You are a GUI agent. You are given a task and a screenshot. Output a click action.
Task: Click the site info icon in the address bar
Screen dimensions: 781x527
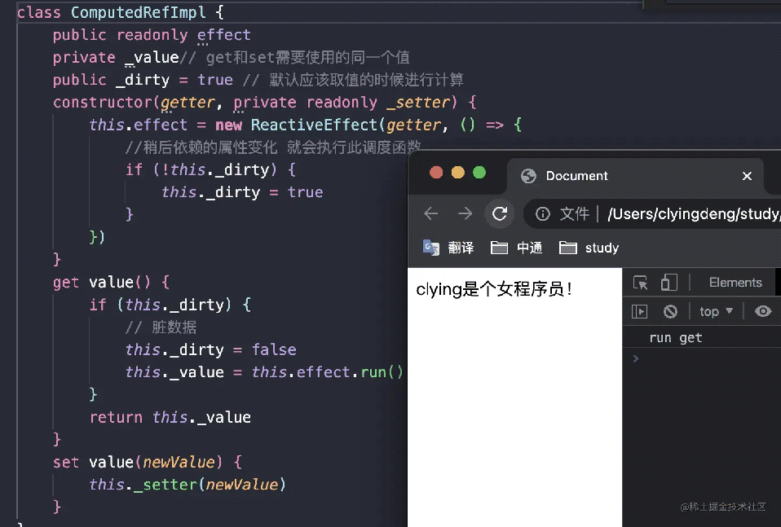542,213
